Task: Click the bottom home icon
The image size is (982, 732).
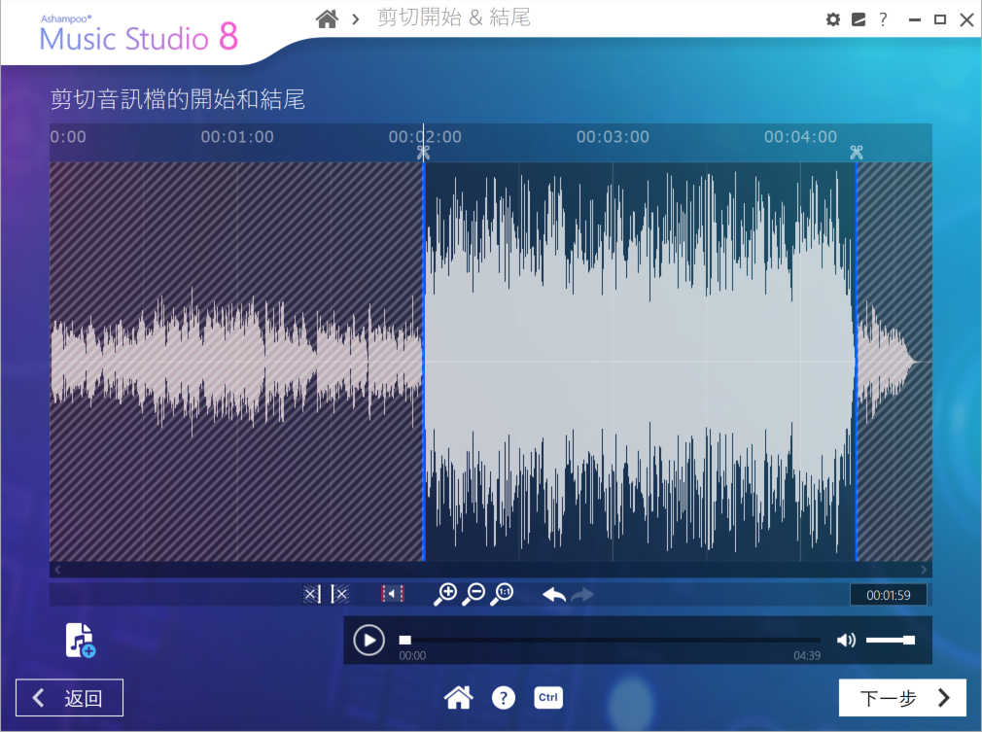Action: [x=459, y=698]
